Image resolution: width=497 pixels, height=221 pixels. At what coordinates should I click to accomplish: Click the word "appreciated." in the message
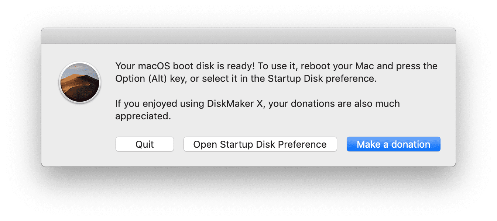point(143,116)
